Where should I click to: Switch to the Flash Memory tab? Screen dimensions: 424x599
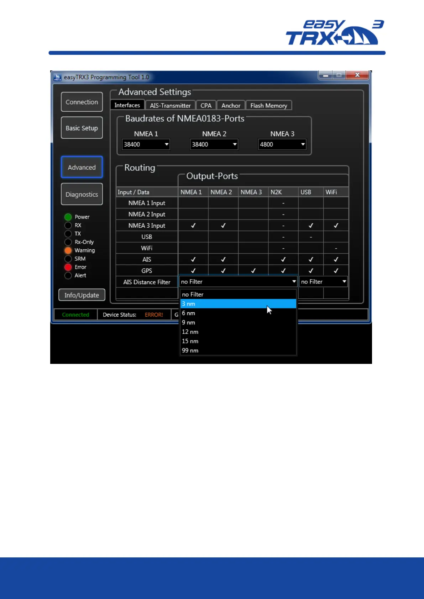(269, 106)
